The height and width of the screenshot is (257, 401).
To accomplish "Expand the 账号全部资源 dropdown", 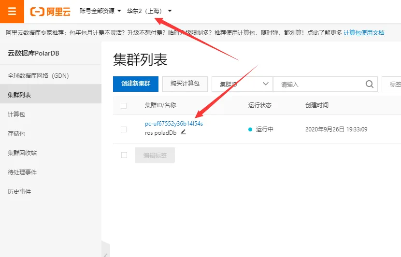I will click(x=100, y=11).
